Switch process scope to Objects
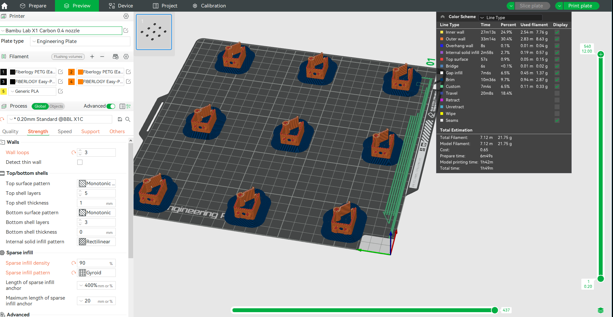613x317 pixels. (x=57, y=106)
